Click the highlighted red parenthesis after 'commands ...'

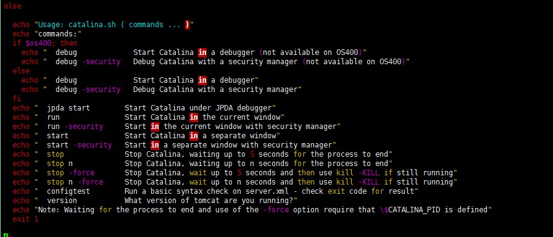187,25
